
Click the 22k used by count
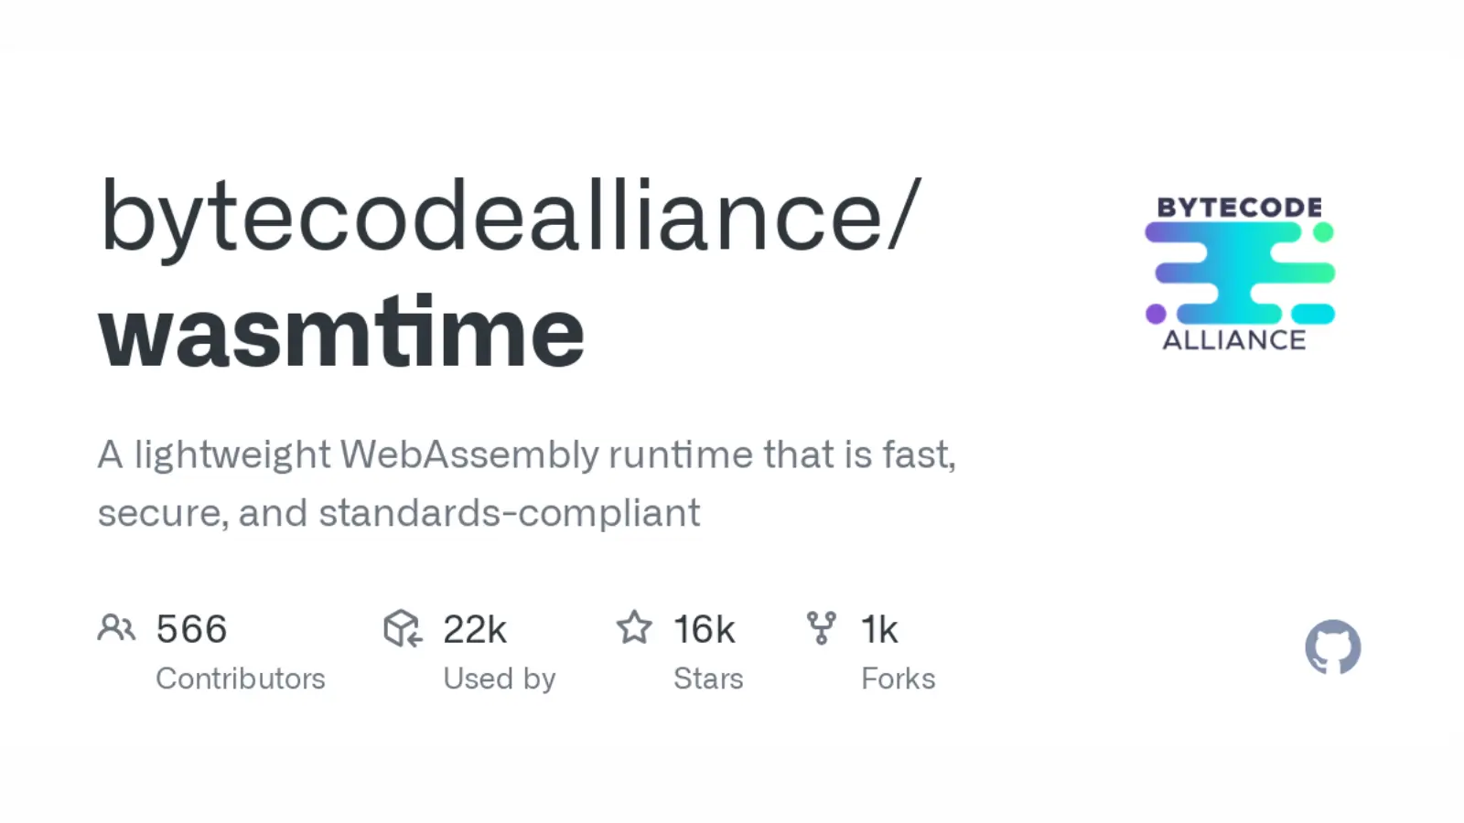click(x=475, y=629)
